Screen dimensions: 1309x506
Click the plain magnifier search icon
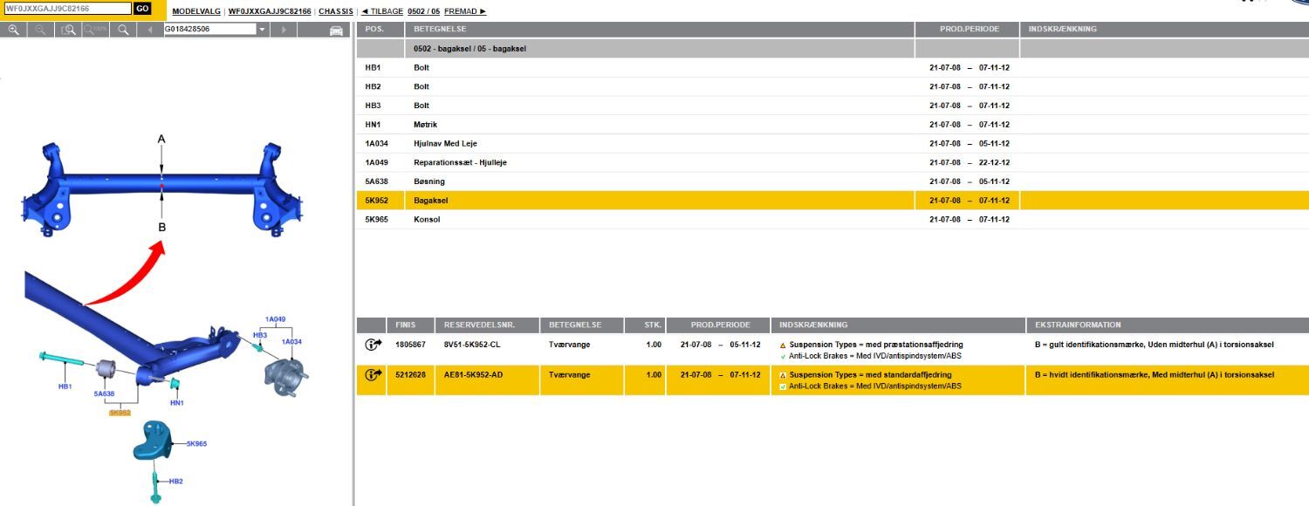click(123, 30)
